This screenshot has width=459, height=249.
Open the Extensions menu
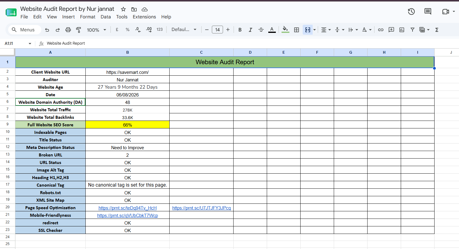[x=144, y=17]
